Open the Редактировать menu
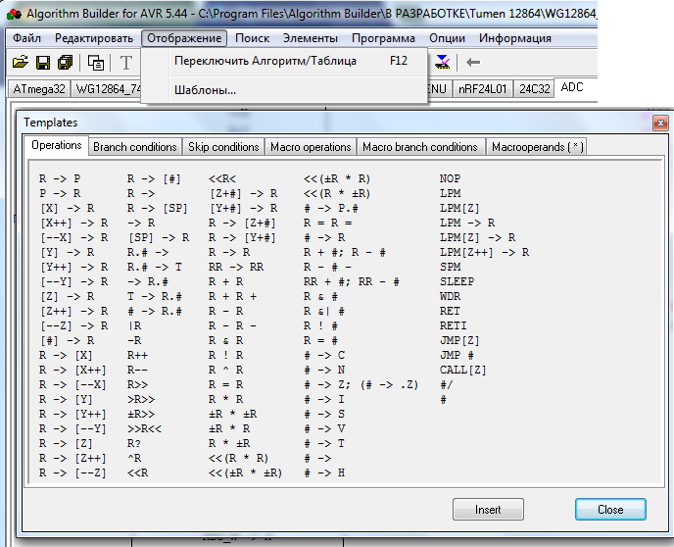The height and width of the screenshot is (547, 674). (94, 38)
